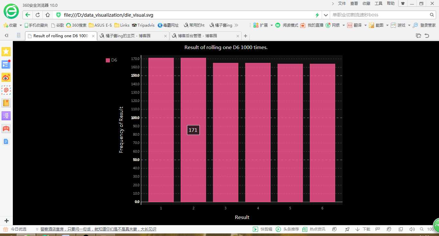Go to browser home page icon
The image size is (439, 236).
point(48,15)
